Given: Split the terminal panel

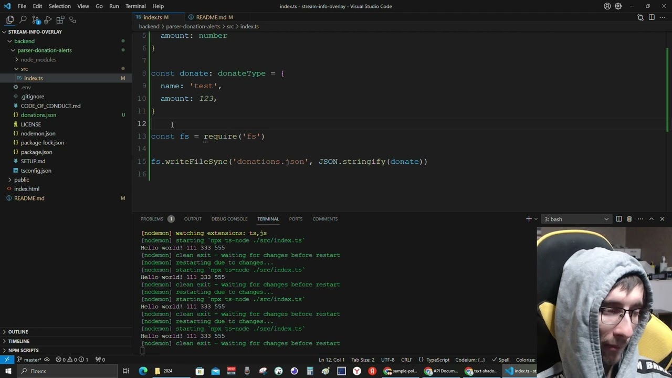Looking at the screenshot, I should tap(618, 219).
